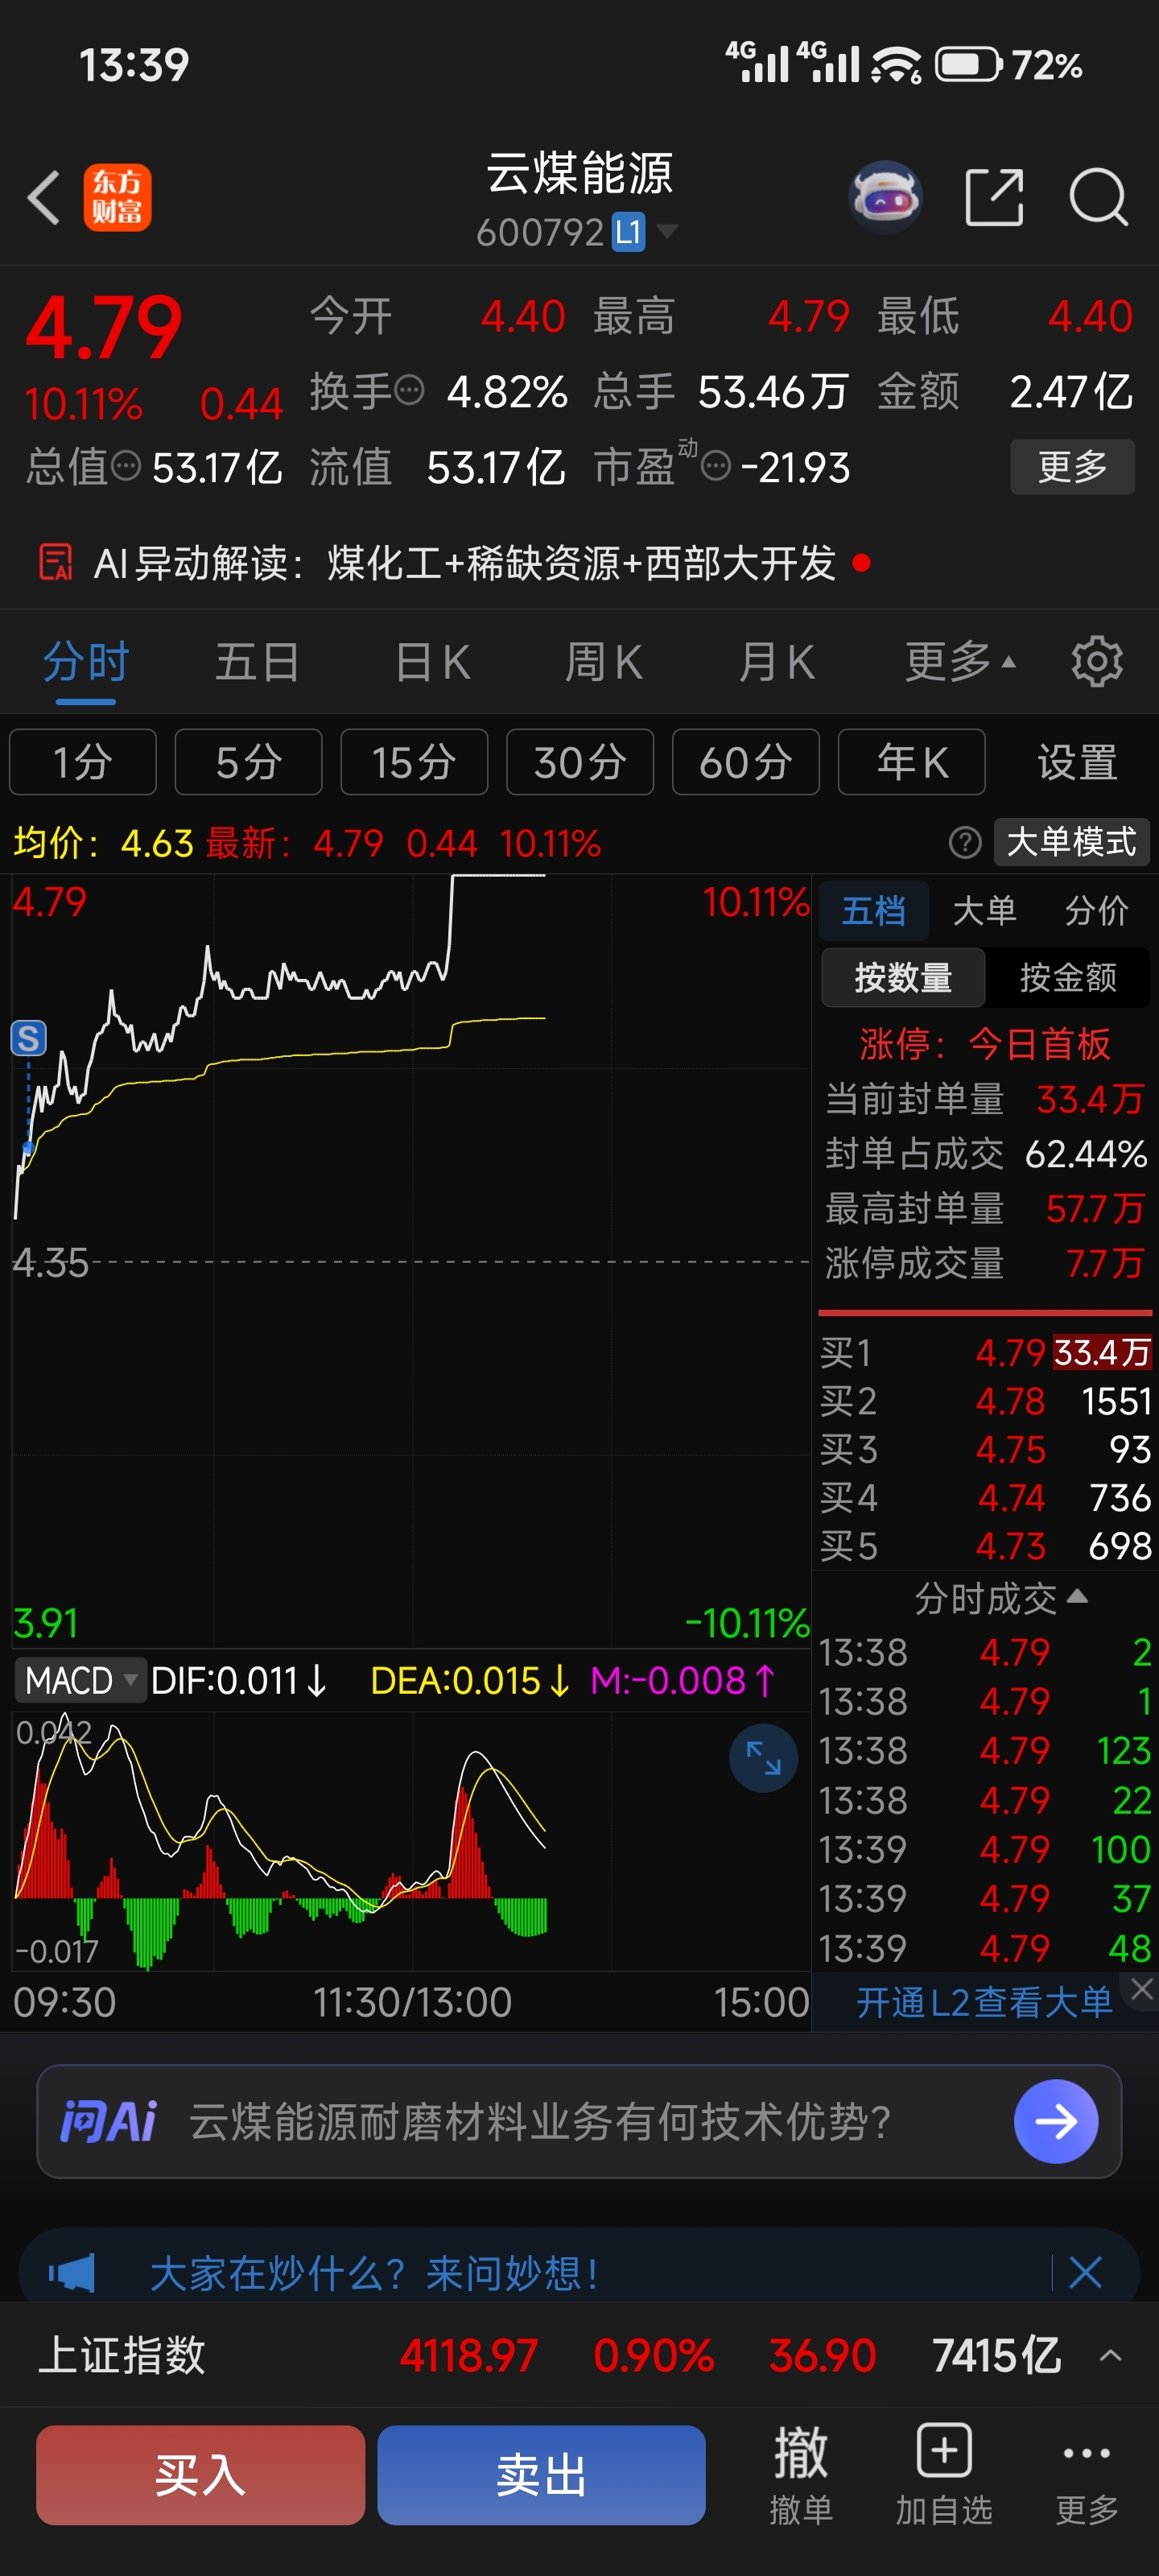Toggle 大单模式 mode
The height and width of the screenshot is (2576, 1159).
pyautogui.click(x=1071, y=842)
